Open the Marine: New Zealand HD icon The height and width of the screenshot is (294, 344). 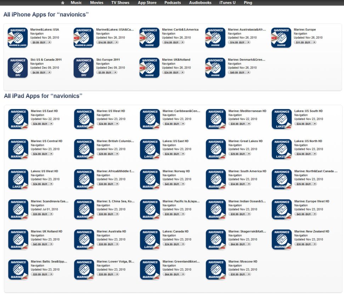pyautogui.click(x=282, y=239)
